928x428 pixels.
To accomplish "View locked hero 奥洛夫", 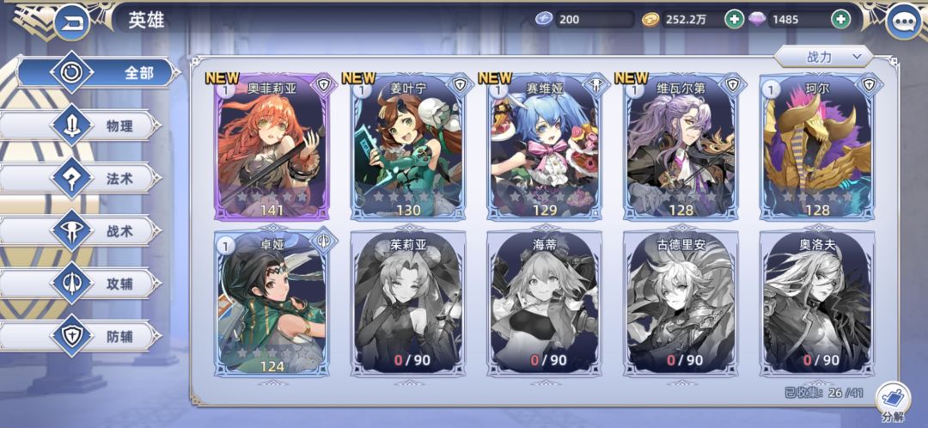I will [817, 303].
